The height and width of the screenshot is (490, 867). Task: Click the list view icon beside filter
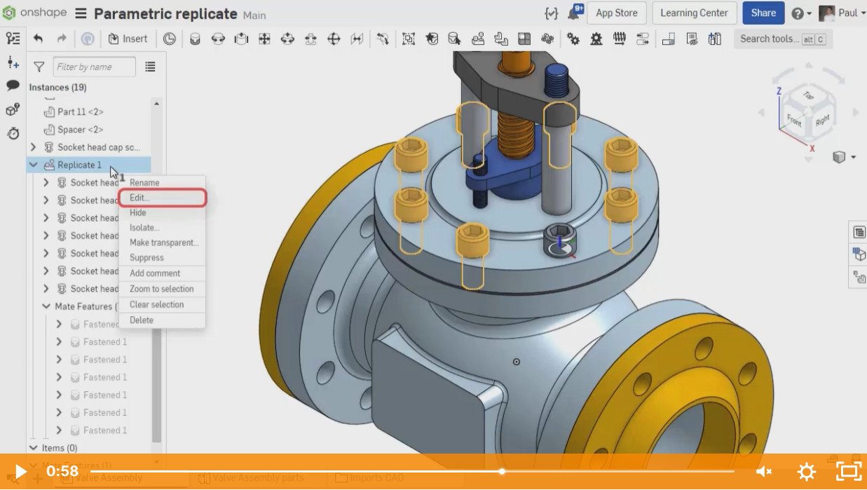tap(150, 67)
